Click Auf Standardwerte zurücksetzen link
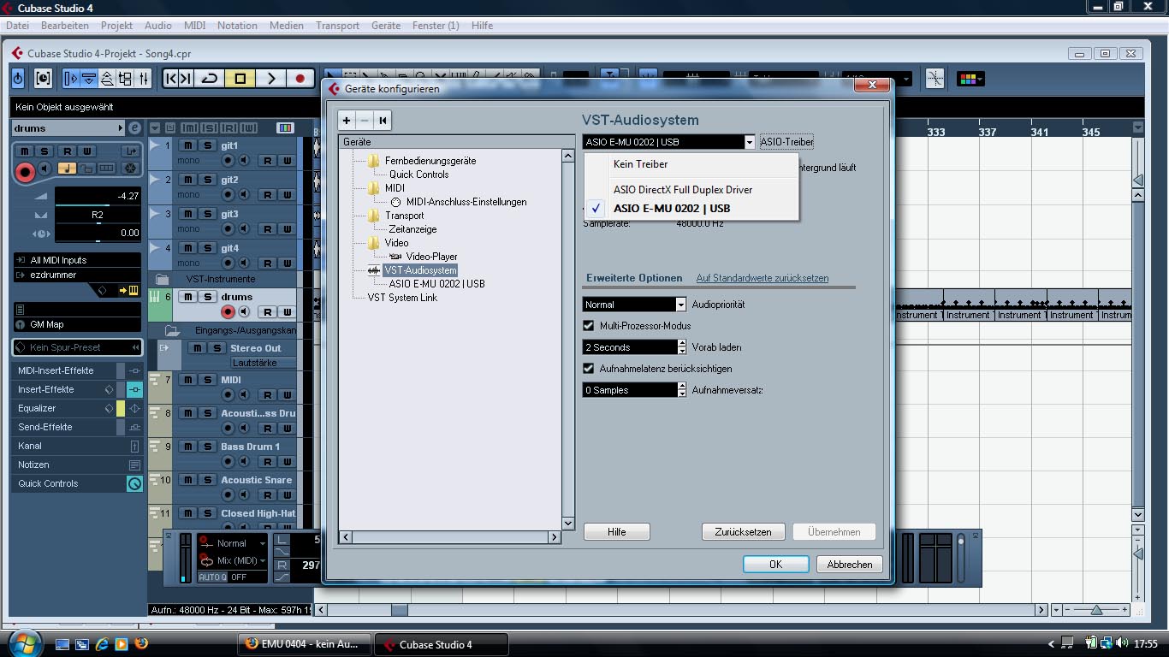The width and height of the screenshot is (1169, 657). [x=763, y=278]
